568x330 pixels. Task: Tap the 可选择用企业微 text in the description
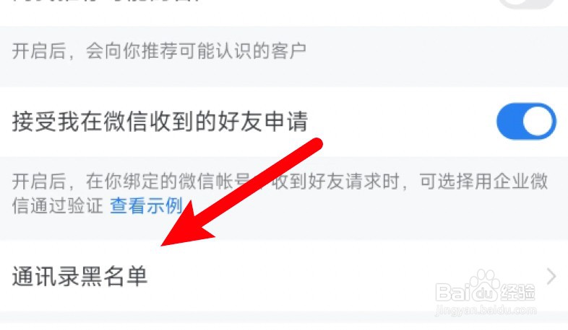tap(483, 182)
